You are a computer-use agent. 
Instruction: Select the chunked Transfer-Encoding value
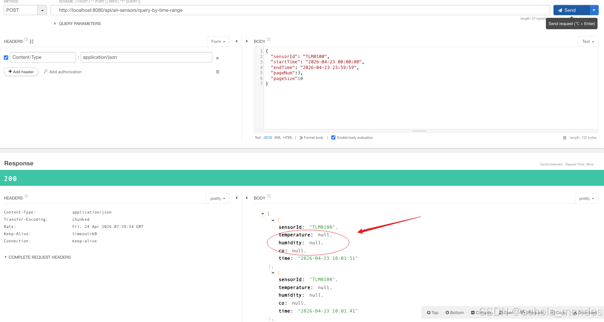(81, 220)
